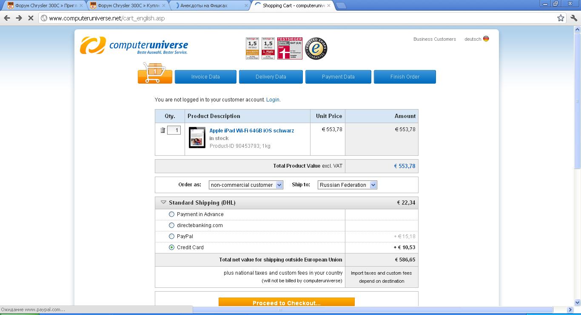The height and width of the screenshot is (315, 581).
Task: Close the Анекдоты на Фишках tab
Action: coord(246,6)
